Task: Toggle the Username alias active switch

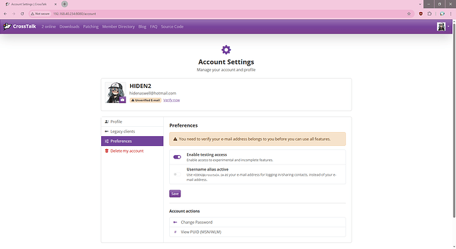Action: coord(177,174)
